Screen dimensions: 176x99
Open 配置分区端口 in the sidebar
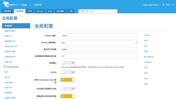pos(10,31)
